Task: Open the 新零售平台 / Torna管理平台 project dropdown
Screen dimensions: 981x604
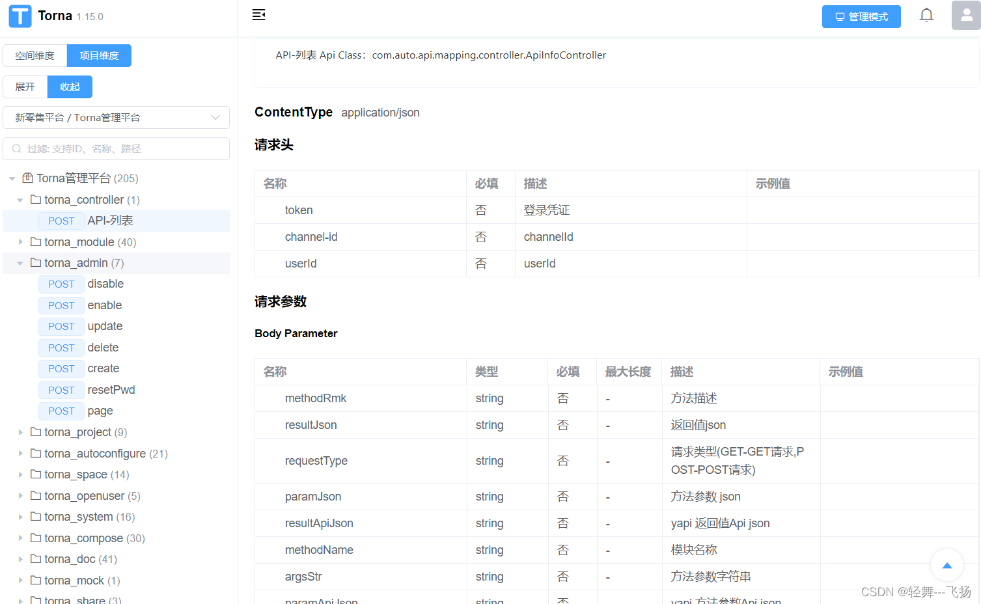Action: coord(117,117)
